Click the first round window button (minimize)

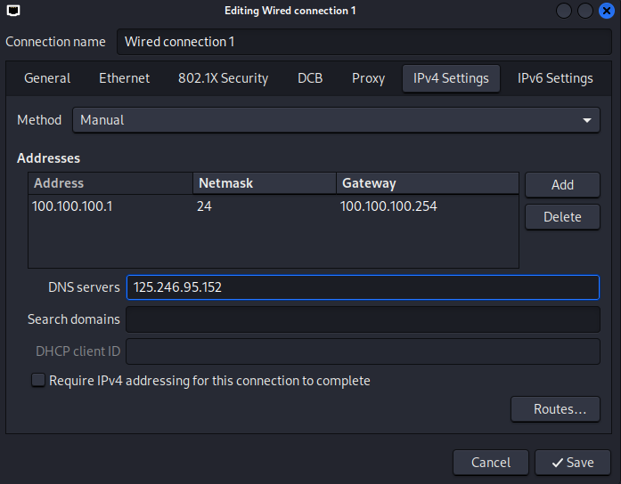(564, 11)
